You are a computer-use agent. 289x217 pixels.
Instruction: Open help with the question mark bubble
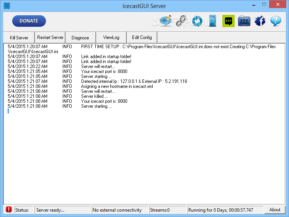coord(276,21)
